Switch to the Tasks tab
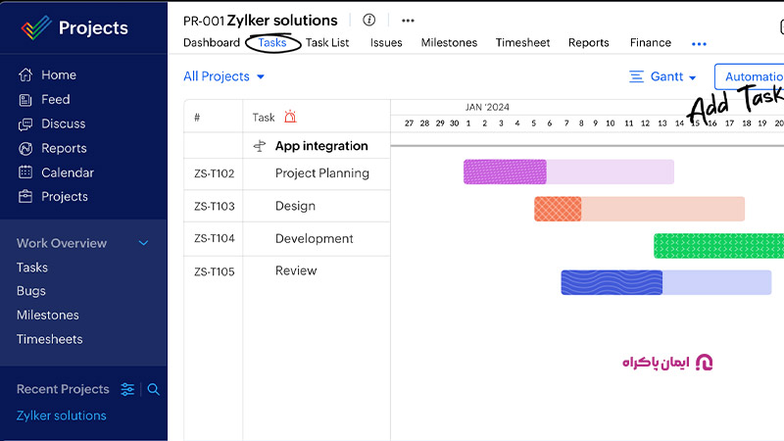This screenshot has width=784, height=441. [x=272, y=42]
